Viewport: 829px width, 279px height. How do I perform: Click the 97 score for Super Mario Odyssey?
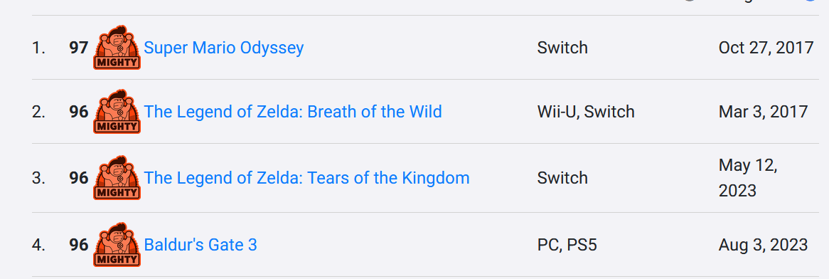(79, 48)
